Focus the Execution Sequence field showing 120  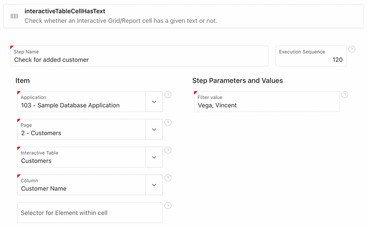point(311,60)
